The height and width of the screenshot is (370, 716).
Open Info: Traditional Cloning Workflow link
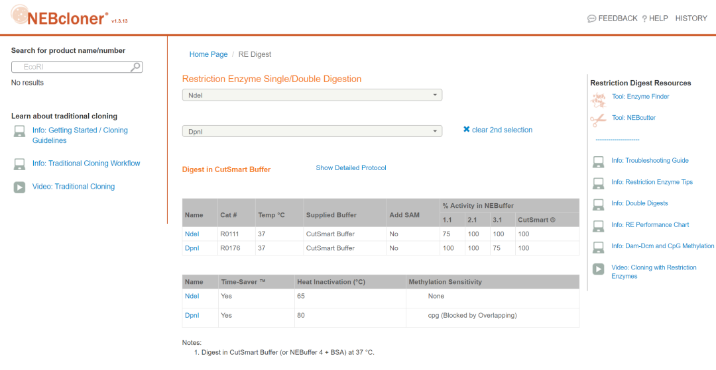click(86, 163)
